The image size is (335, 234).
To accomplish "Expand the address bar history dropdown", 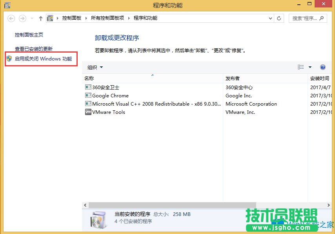I will point(271,18).
